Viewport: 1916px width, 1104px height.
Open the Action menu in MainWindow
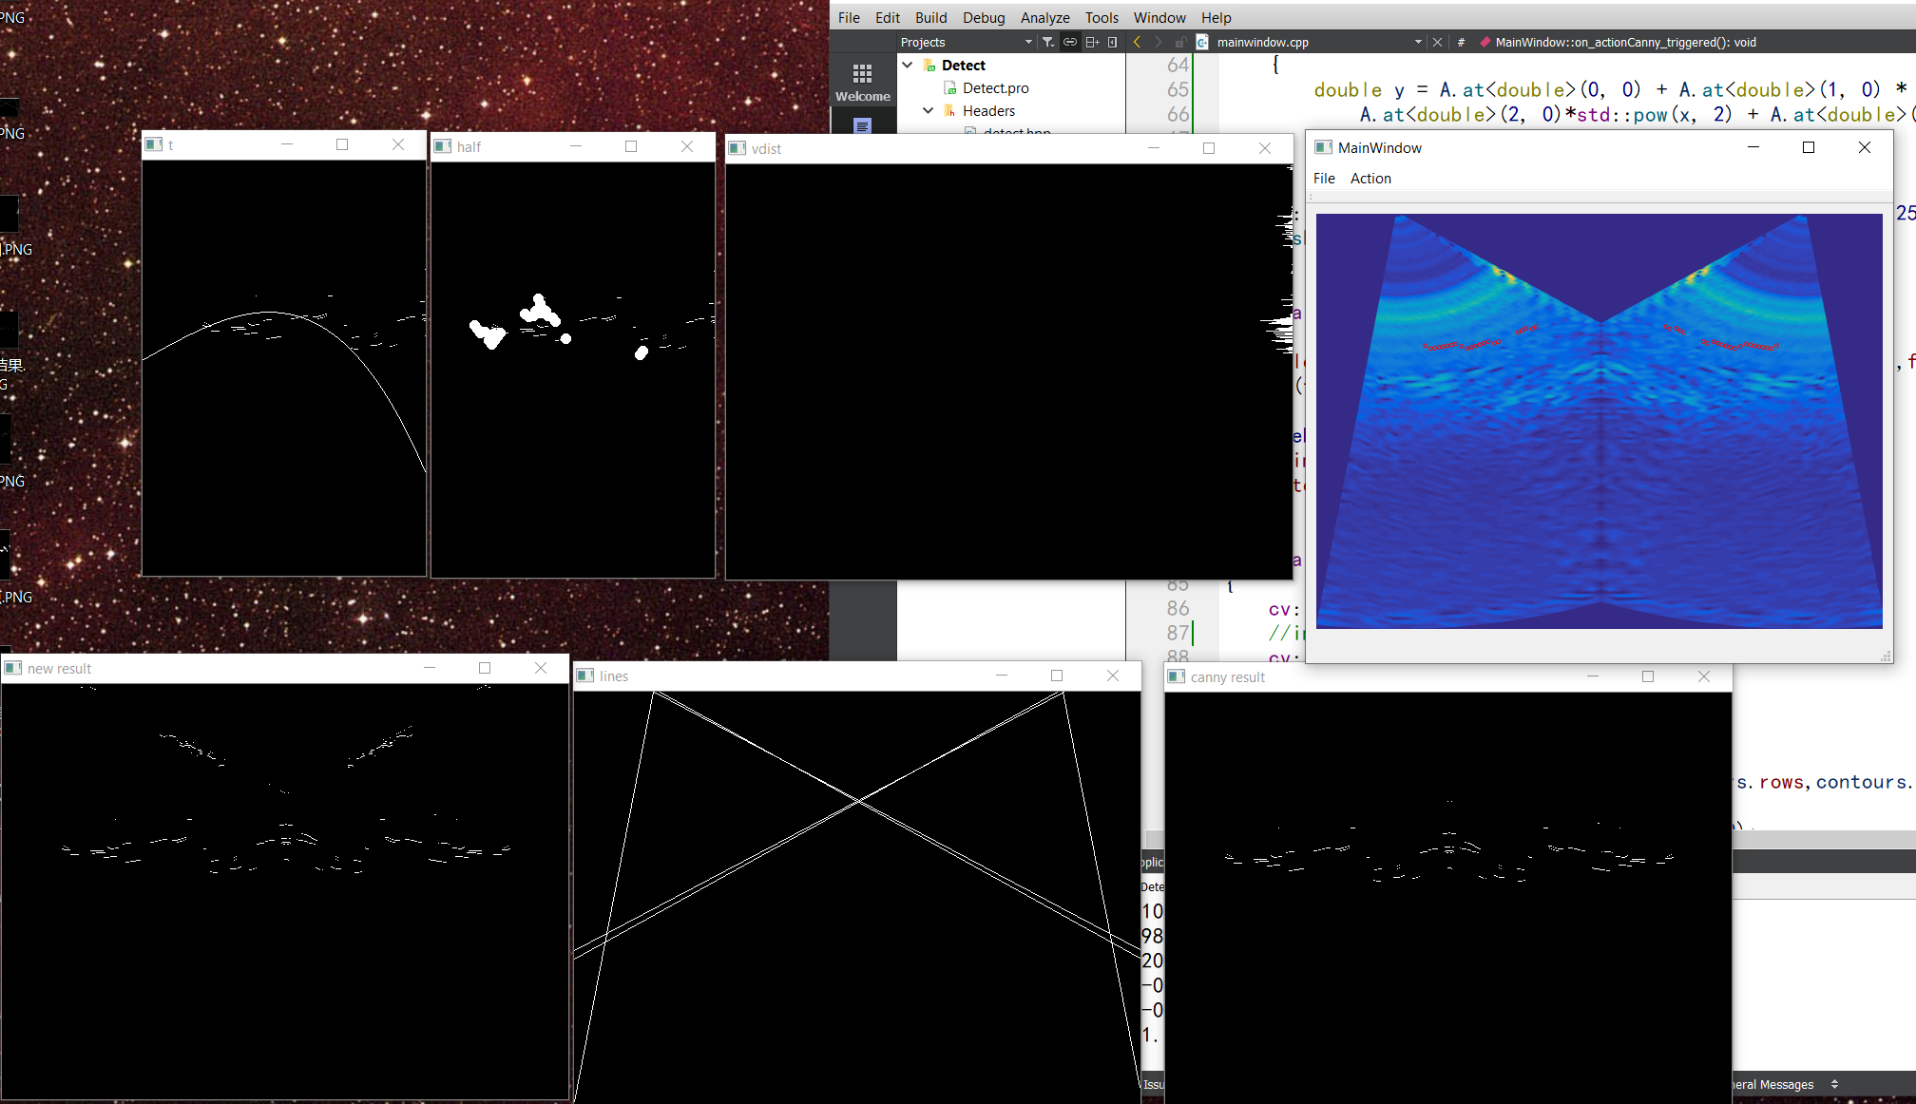pyautogui.click(x=1370, y=178)
